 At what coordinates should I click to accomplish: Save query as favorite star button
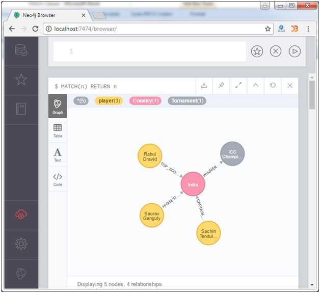click(x=257, y=51)
